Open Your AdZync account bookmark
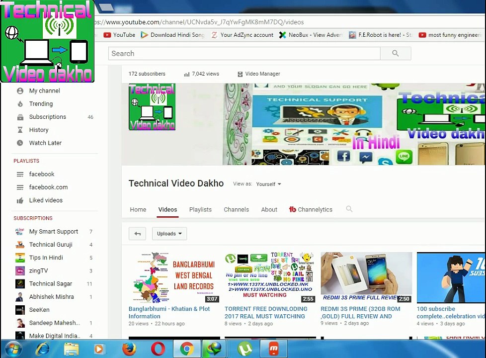 tap(243, 35)
